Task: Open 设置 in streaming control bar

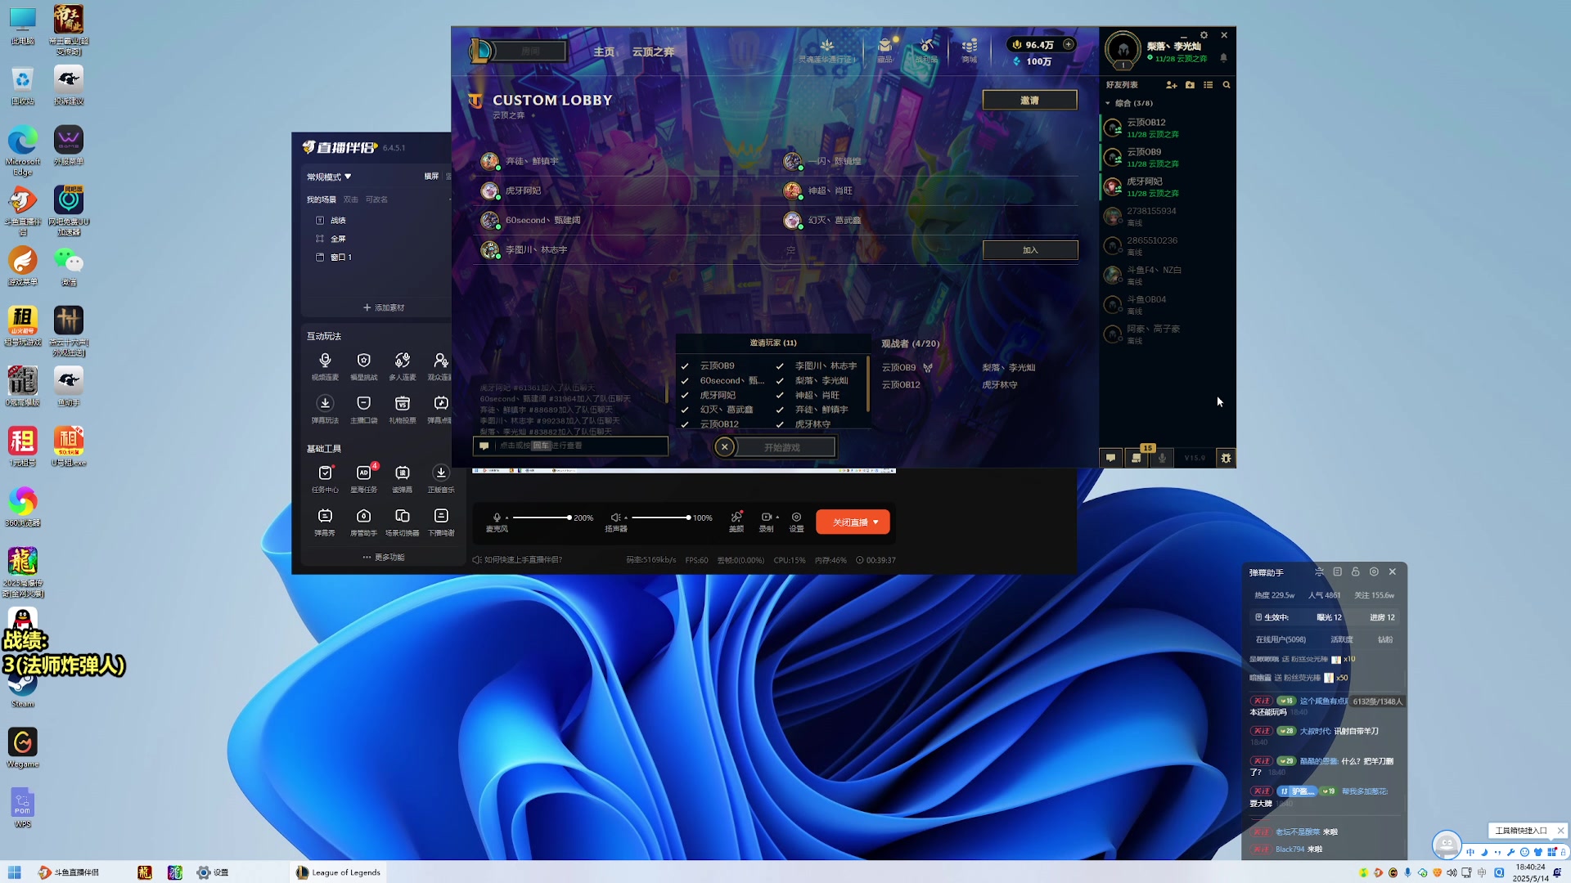Action: [x=796, y=522]
